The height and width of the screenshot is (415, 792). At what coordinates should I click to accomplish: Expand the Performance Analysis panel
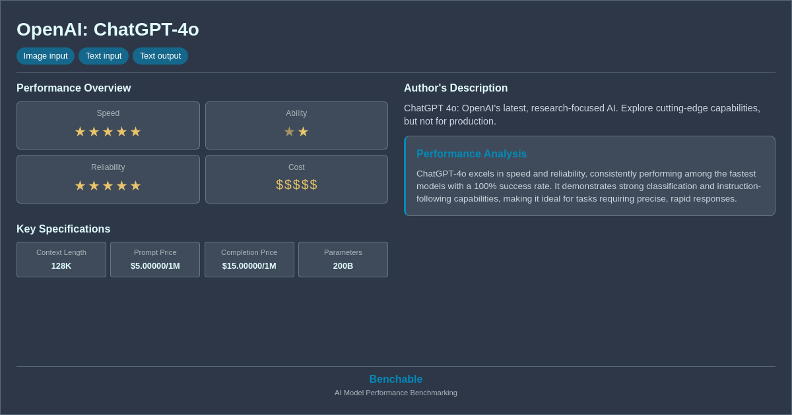click(589, 175)
